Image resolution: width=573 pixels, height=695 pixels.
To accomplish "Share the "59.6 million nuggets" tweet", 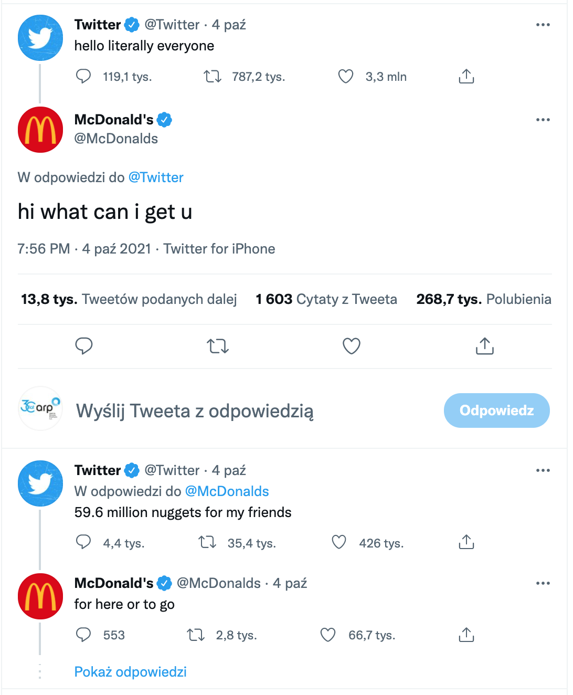I will pos(466,542).
